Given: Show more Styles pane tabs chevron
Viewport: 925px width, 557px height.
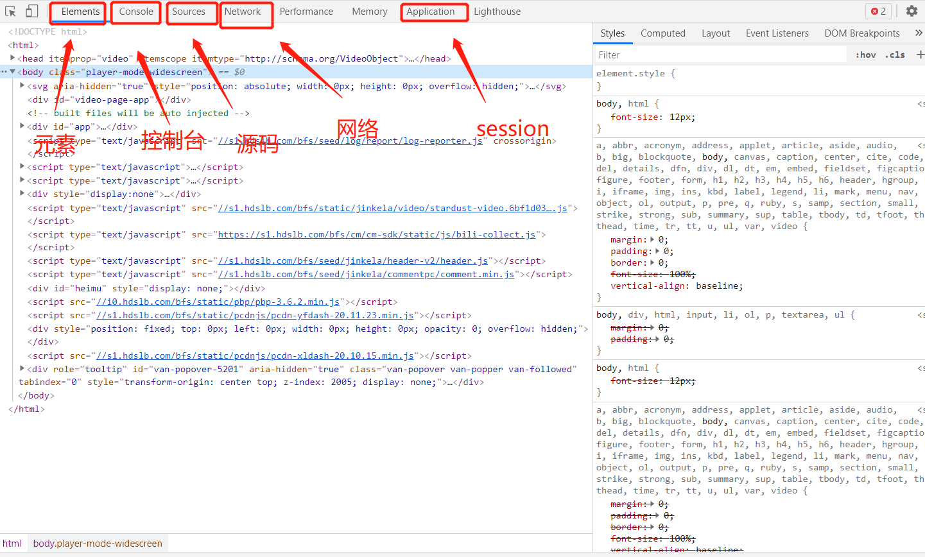Looking at the screenshot, I should pyautogui.click(x=919, y=33).
